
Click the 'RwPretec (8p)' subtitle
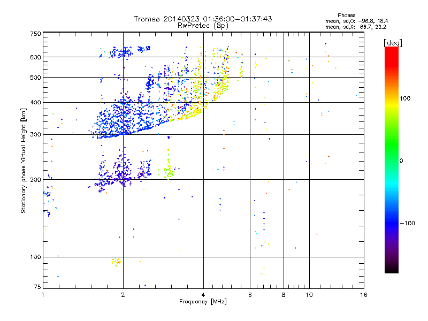coord(203,26)
